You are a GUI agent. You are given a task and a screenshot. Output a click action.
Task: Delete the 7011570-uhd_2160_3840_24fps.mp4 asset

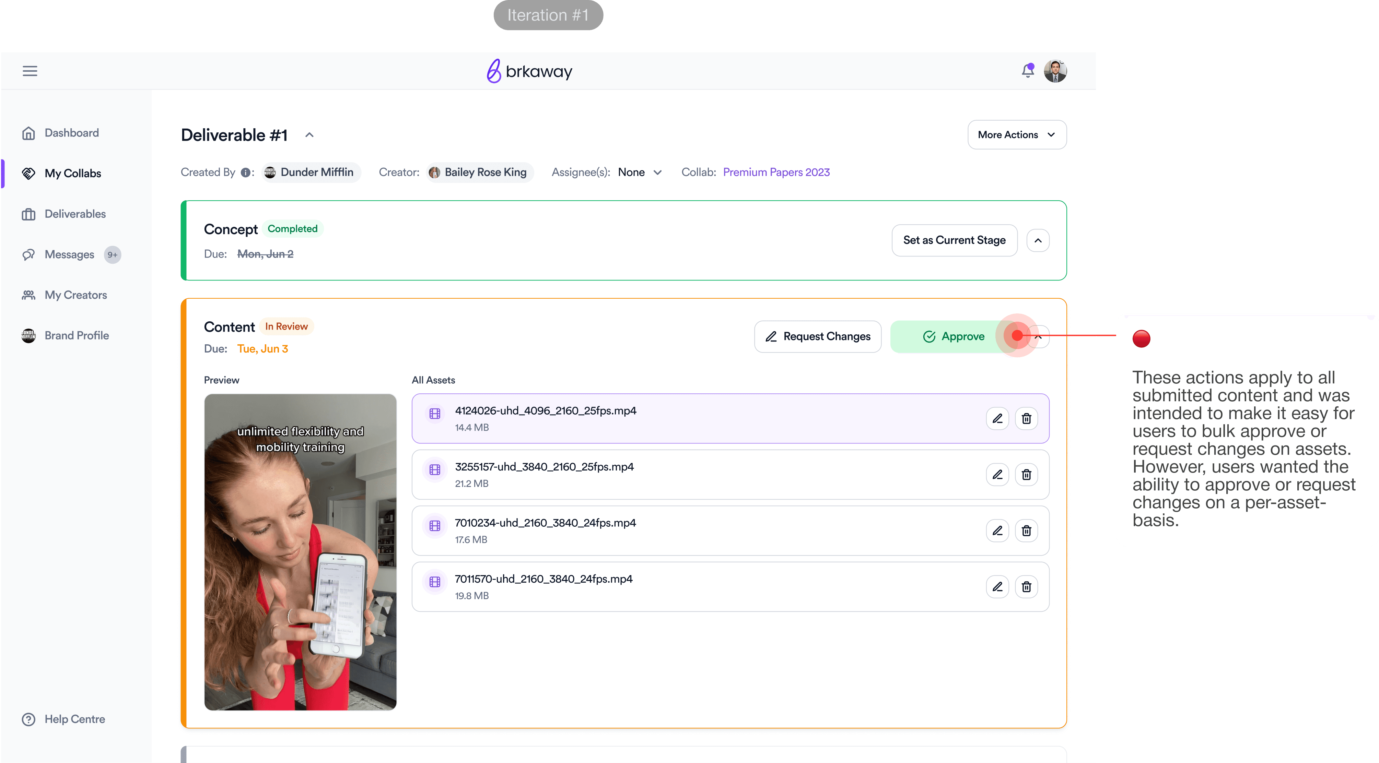coord(1026,587)
